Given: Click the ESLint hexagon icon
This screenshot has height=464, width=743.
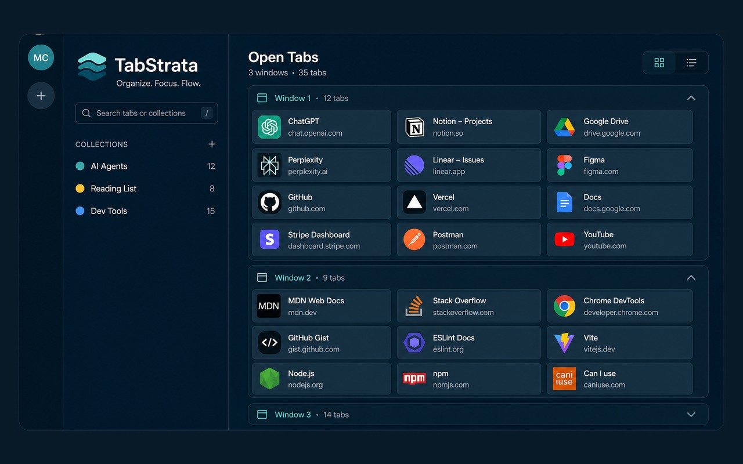Looking at the screenshot, I should pos(414,343).
